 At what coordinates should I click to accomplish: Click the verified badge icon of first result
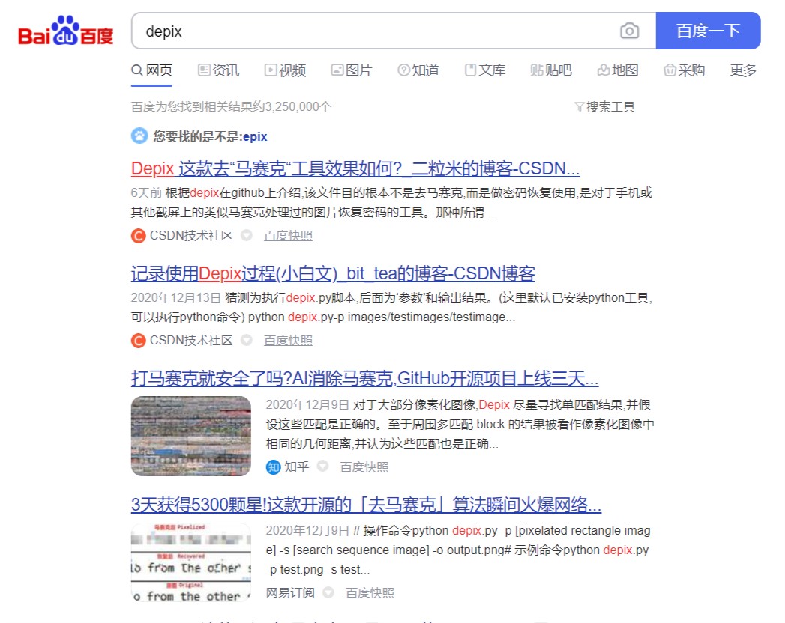click(x=247, y=235)
